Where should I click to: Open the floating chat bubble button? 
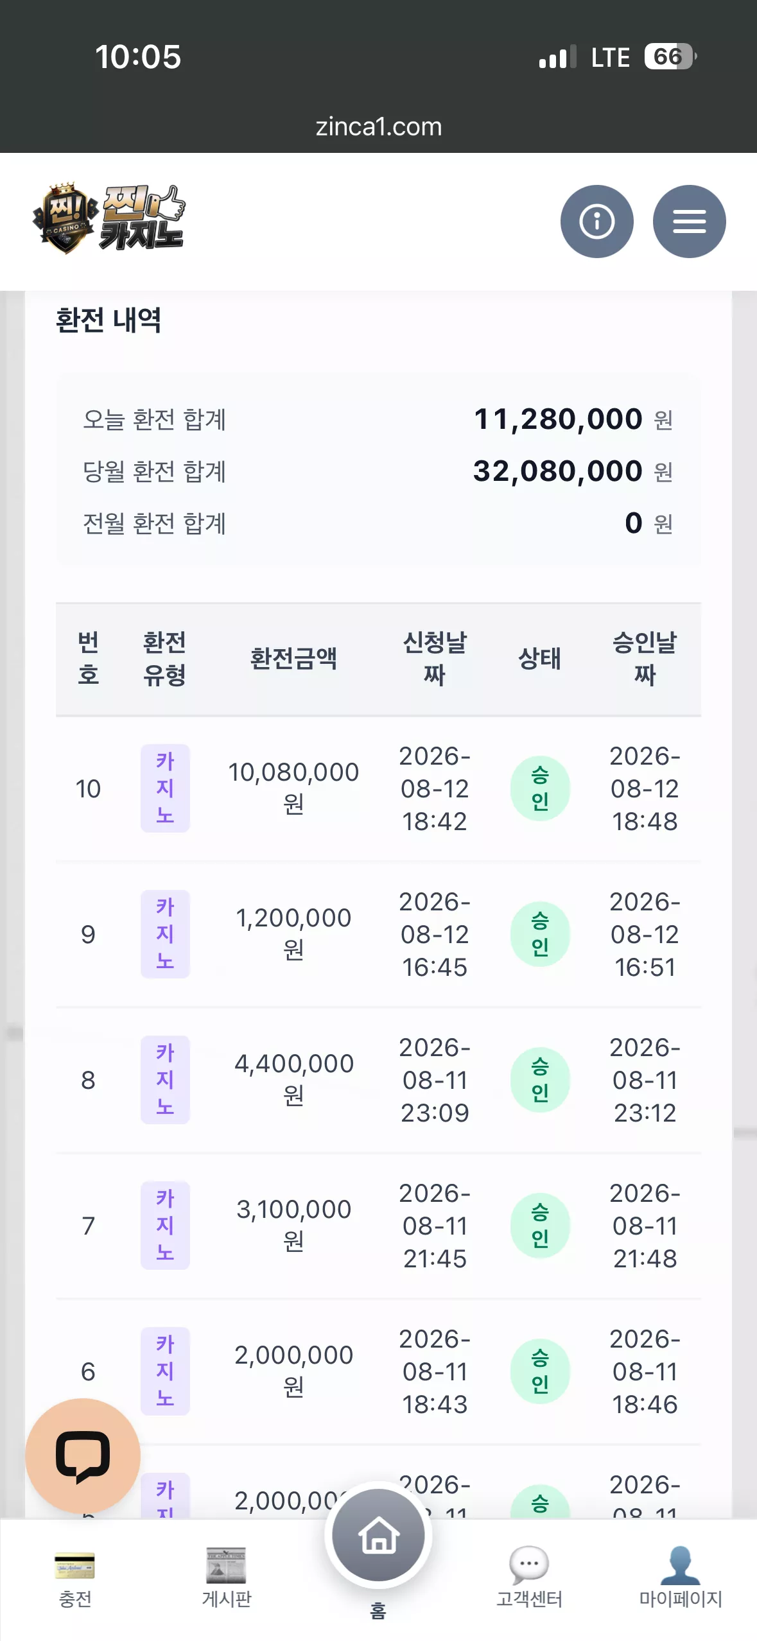coord(83,1455)
